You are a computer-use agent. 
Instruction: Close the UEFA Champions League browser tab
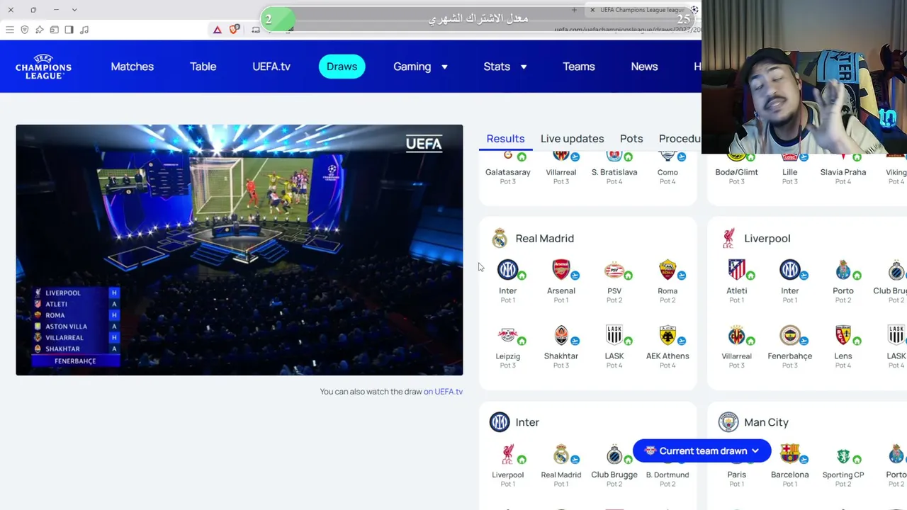point(592,10)
